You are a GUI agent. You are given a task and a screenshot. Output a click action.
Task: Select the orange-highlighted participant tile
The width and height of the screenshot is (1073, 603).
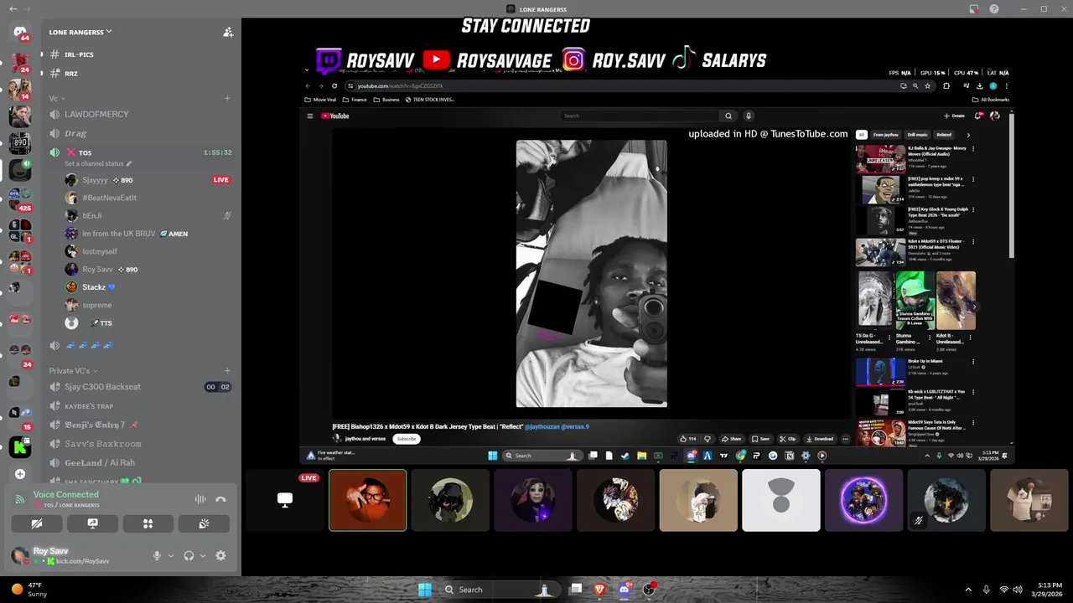tap(367, 500)
